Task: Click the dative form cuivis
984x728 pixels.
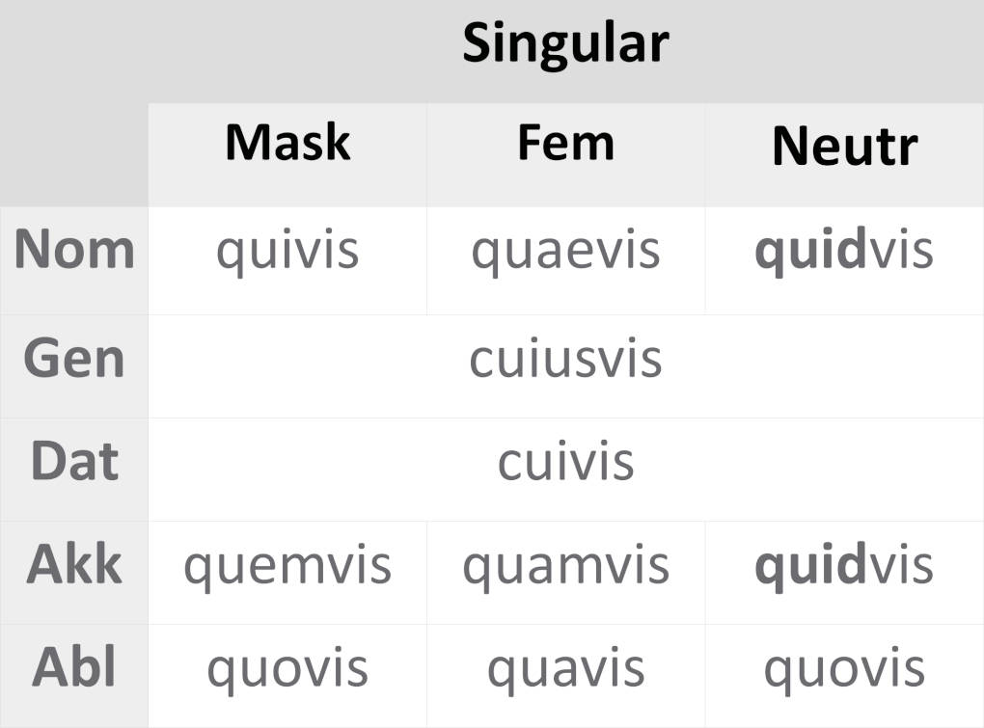Action: (565, 461)
